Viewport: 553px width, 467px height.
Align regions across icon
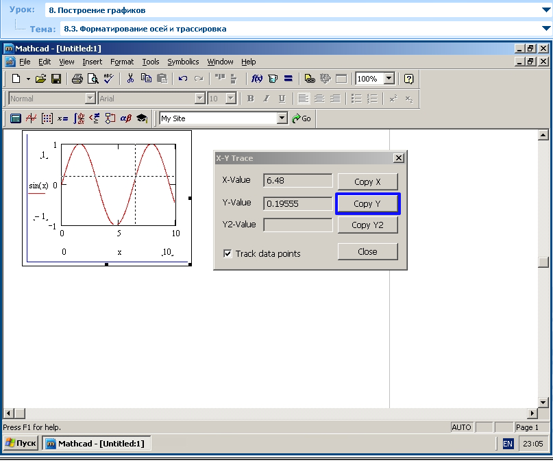(x=220, y=79)
